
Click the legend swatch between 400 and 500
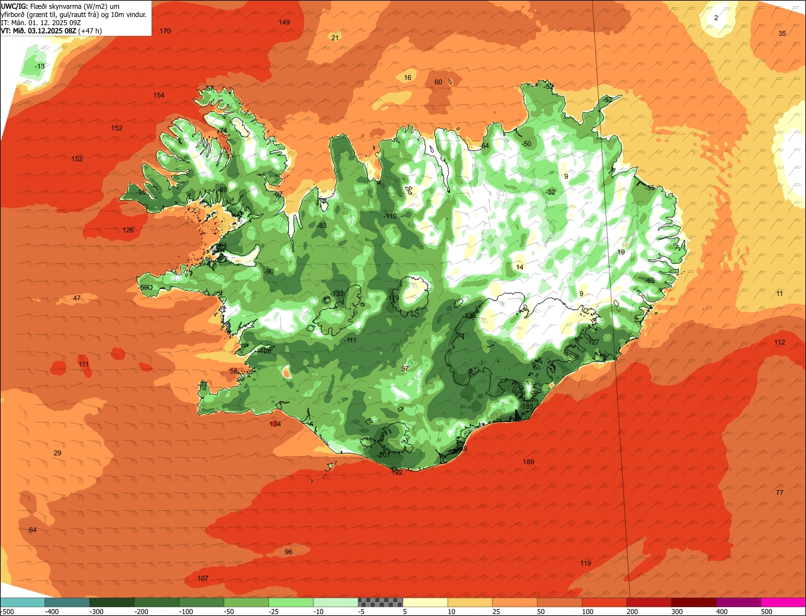tap(738, 602)
